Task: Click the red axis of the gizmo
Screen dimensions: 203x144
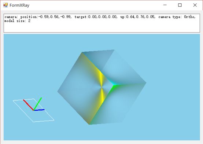Action: (28, 105)
